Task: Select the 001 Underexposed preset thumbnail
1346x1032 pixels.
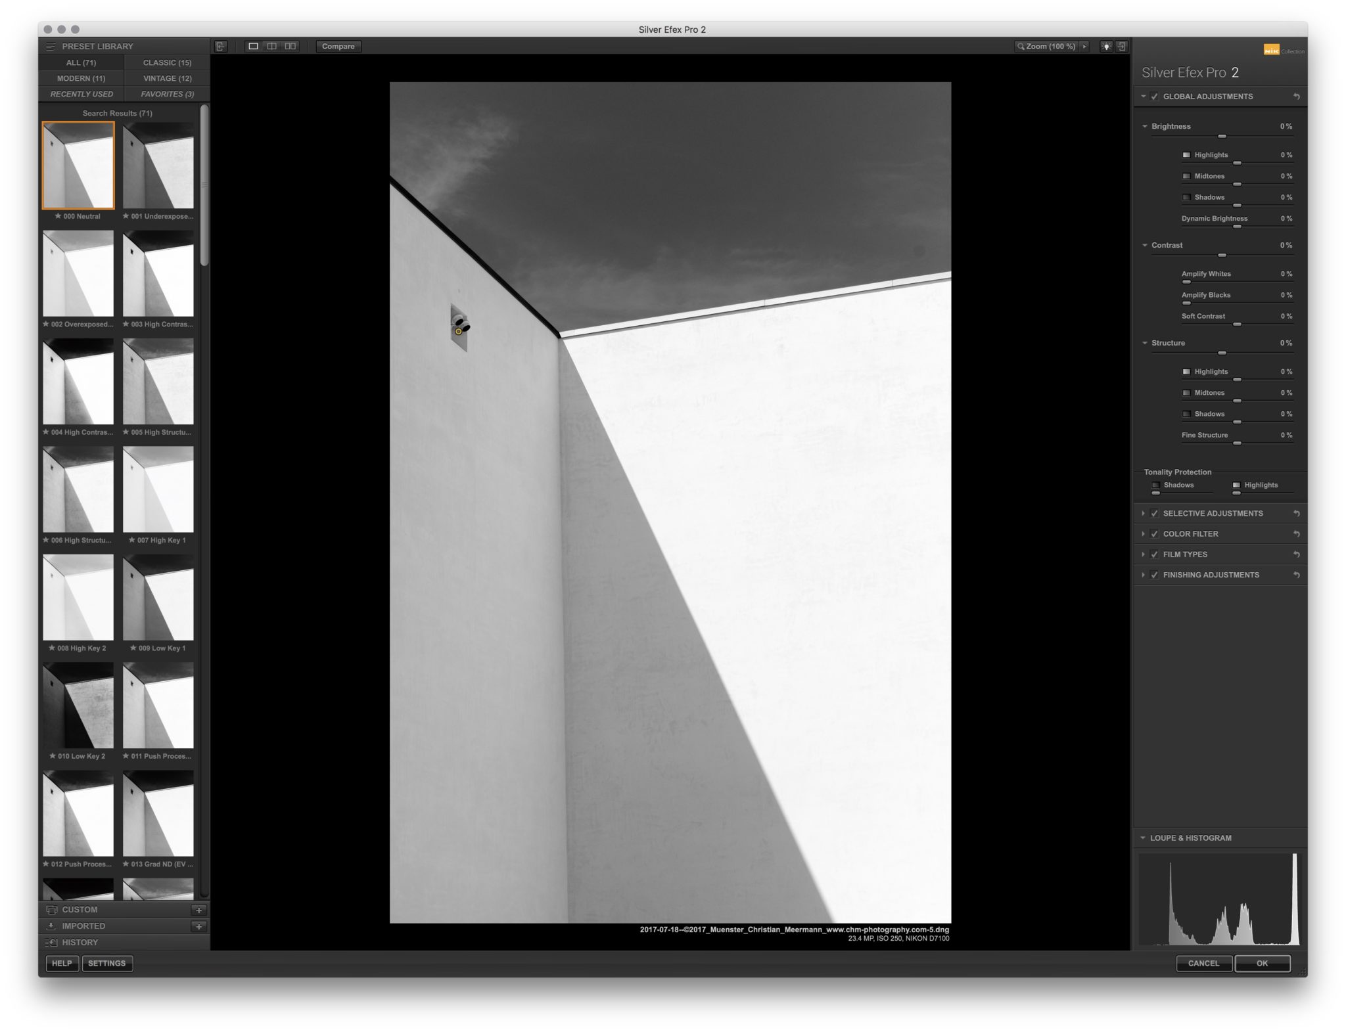Action: coord(158,166)
